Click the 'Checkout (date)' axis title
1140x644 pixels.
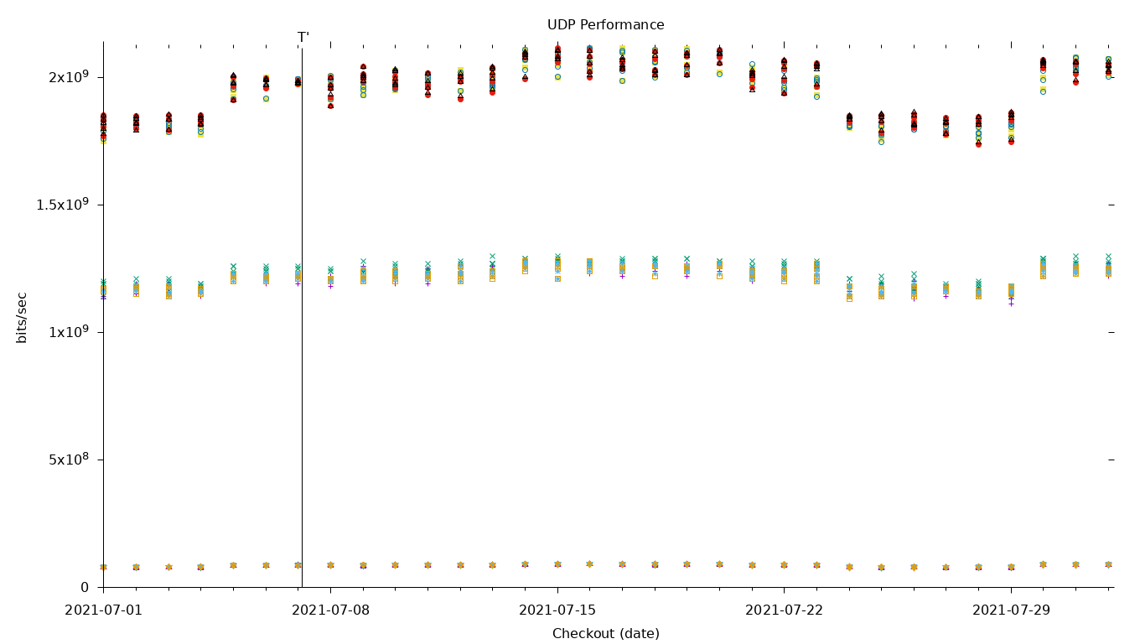tap(605, 634)
